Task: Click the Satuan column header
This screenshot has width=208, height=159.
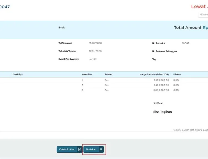Action: point(108,74)
